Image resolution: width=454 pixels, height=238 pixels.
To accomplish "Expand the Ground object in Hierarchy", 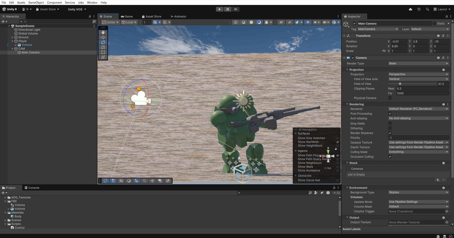I will [x=12, y=37].
